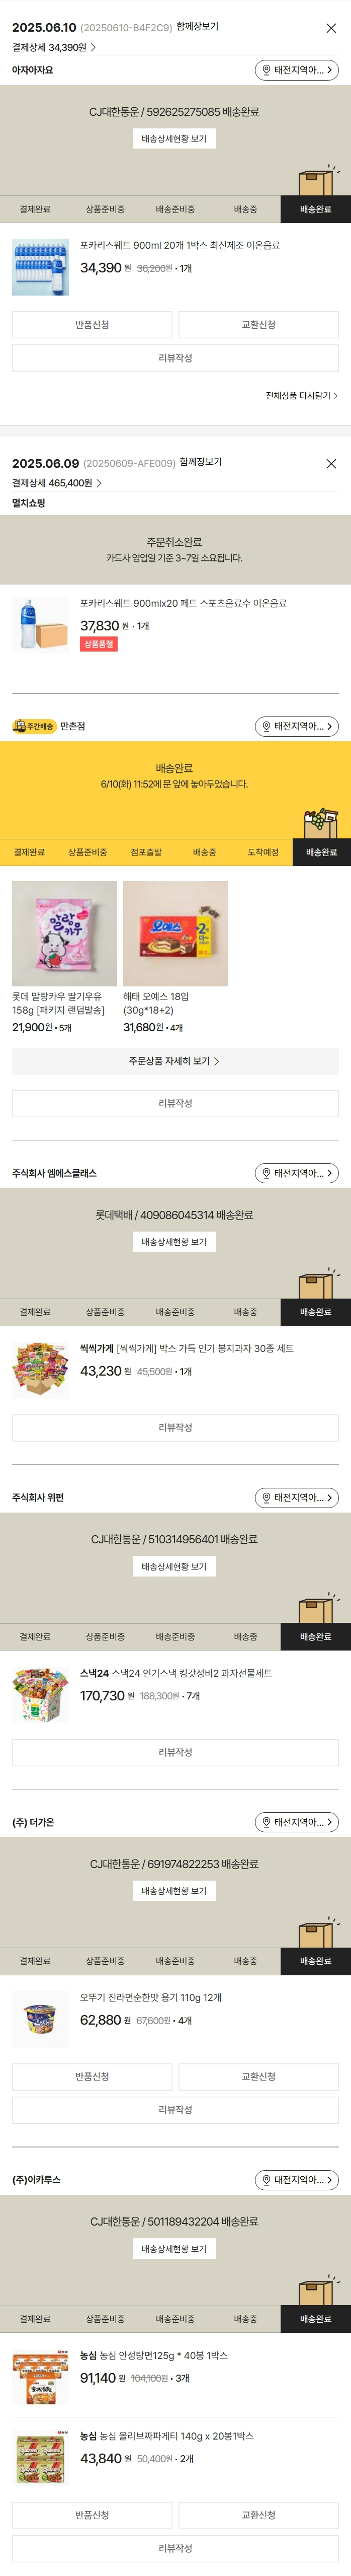
Task: Open location button next to (주)이카루스
Action: click(297, 2179)
